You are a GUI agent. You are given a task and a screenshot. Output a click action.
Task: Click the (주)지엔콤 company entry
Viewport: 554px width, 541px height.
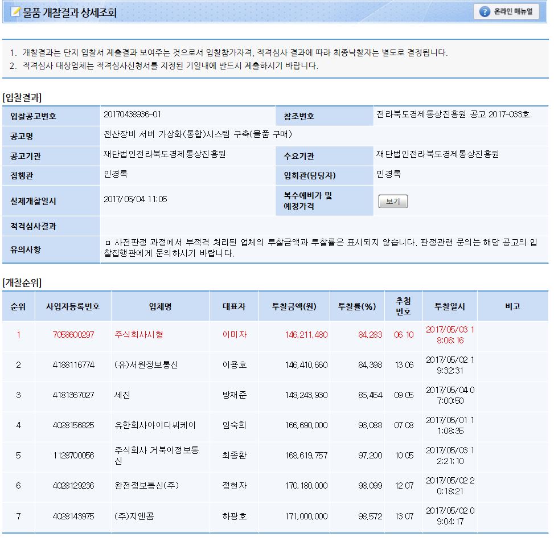pyautogui.click(x=134, y=517)
